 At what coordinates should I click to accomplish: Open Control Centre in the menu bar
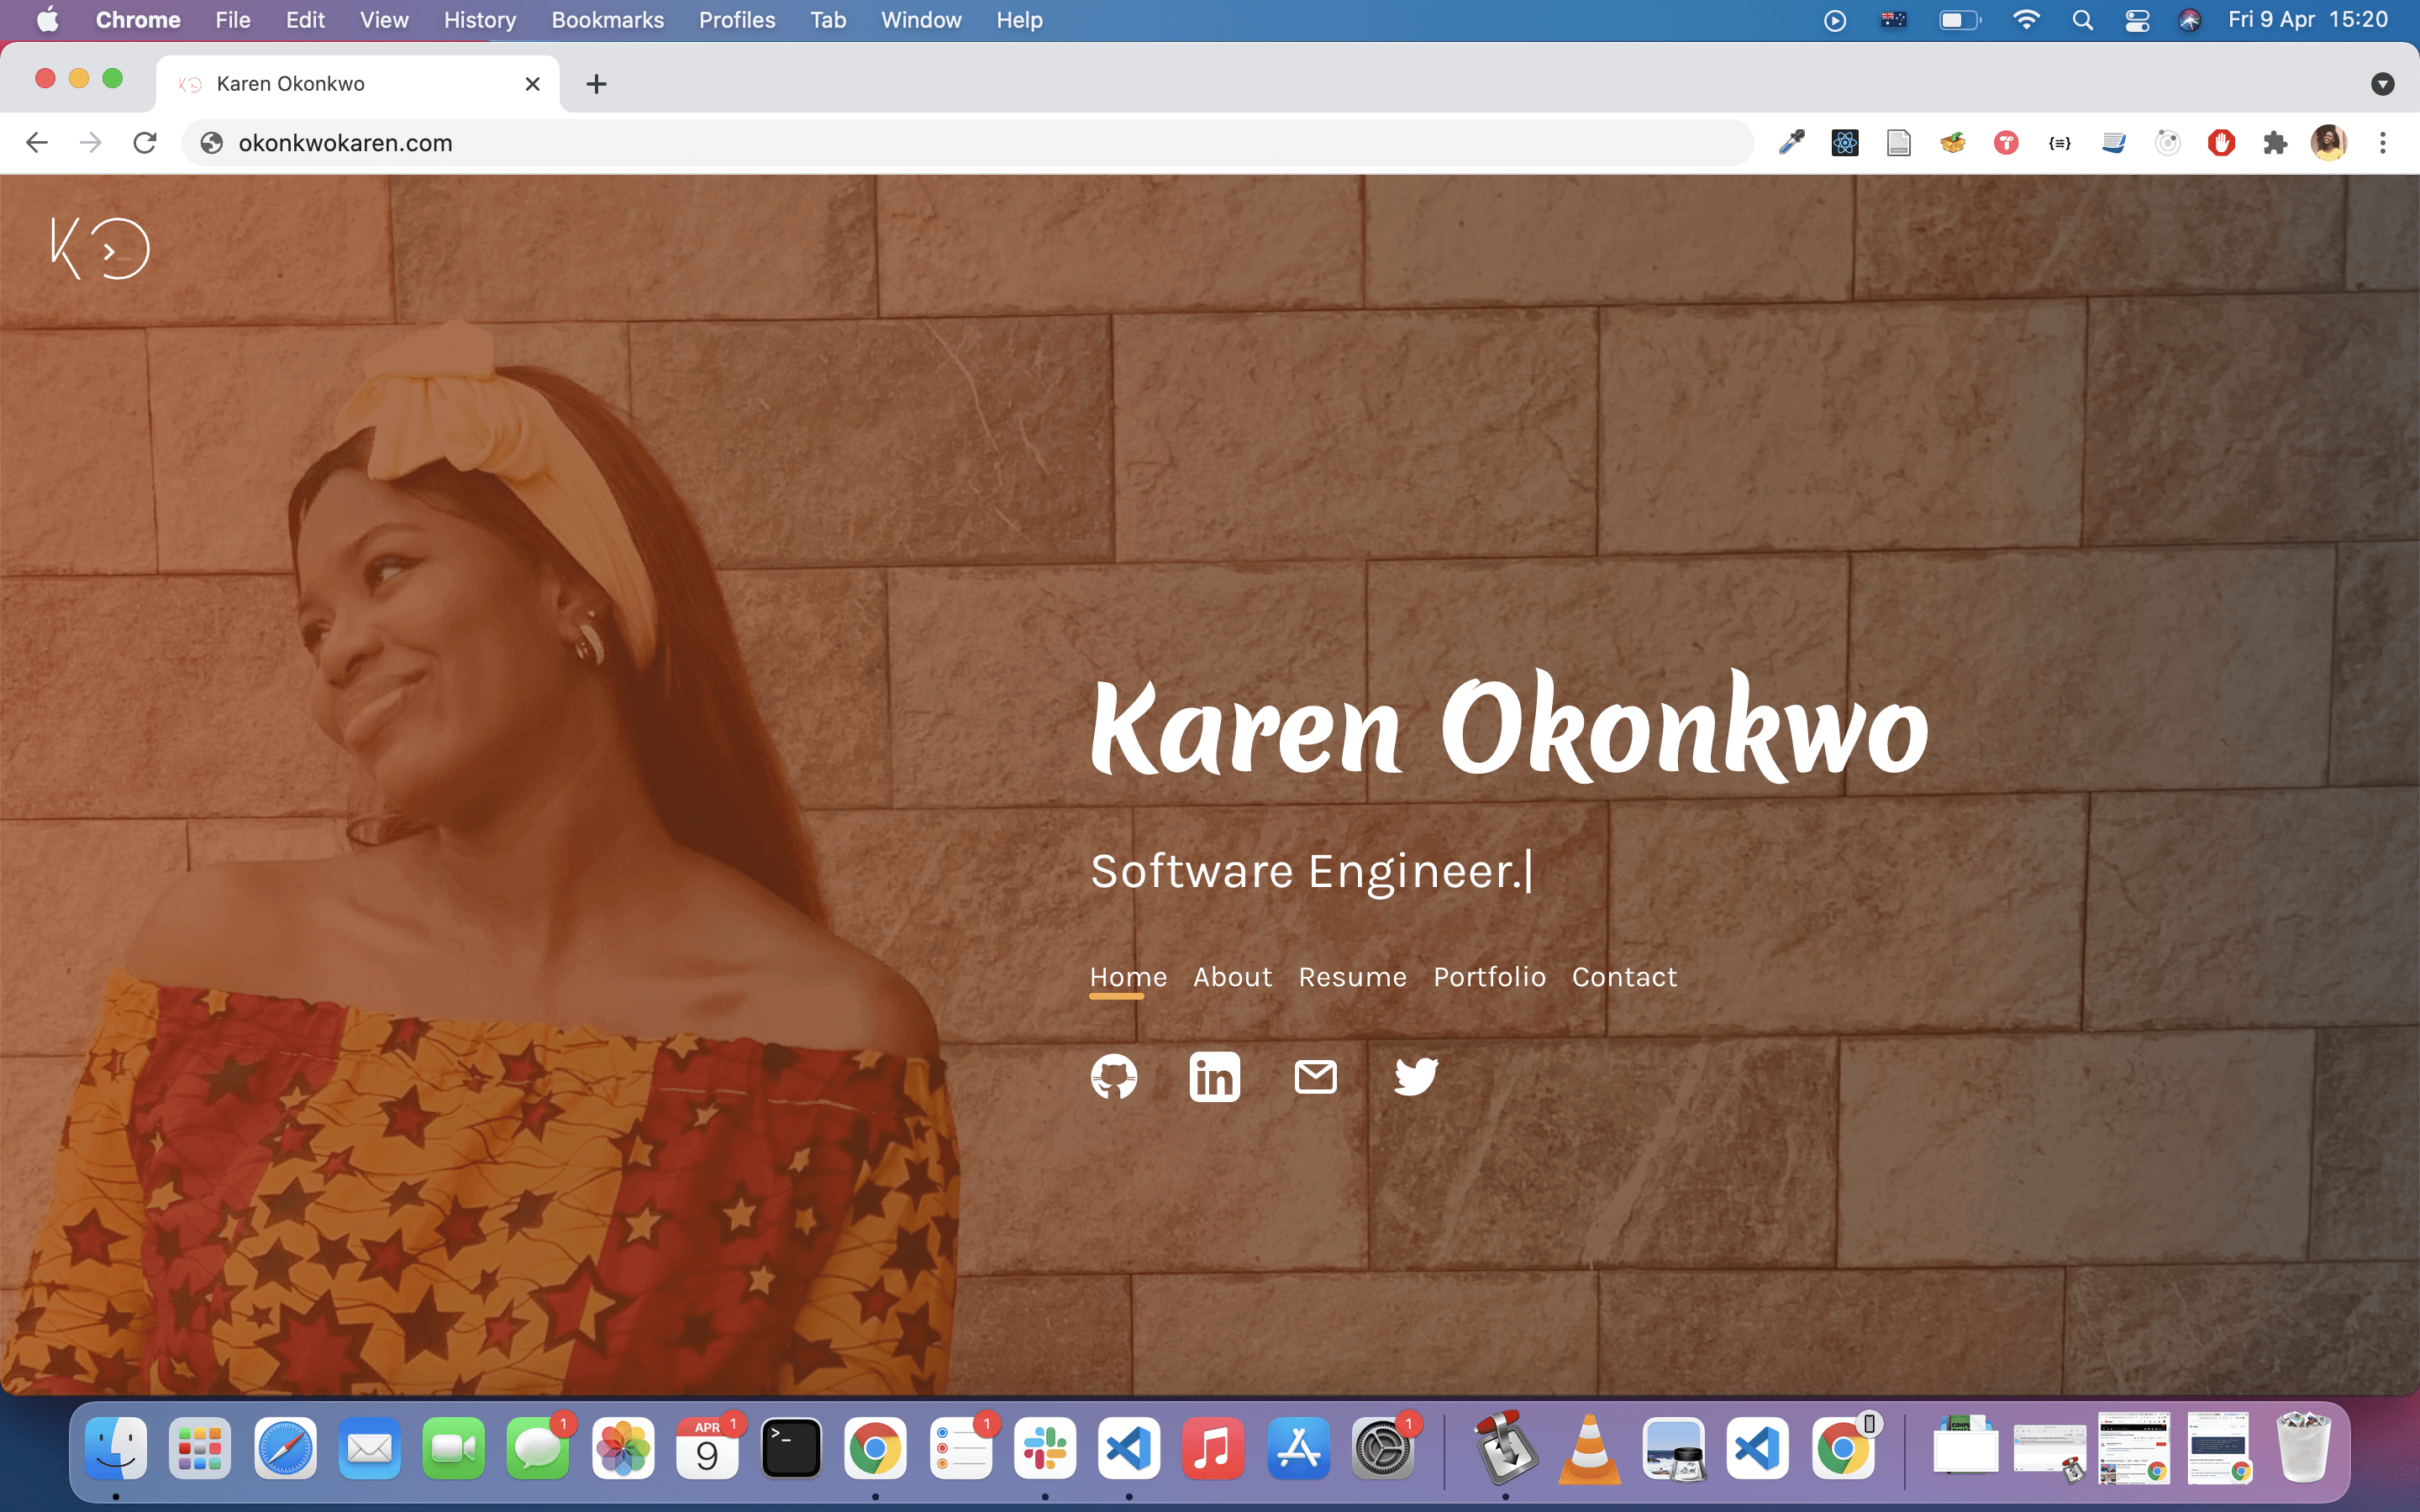pos(2138,19)
